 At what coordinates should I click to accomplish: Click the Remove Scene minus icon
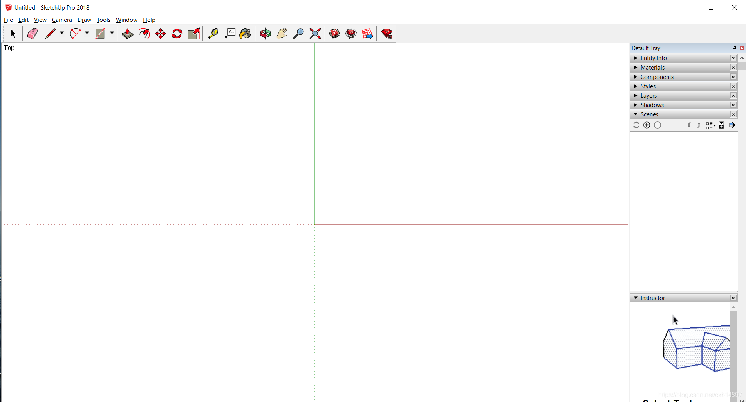coord(657,125)
